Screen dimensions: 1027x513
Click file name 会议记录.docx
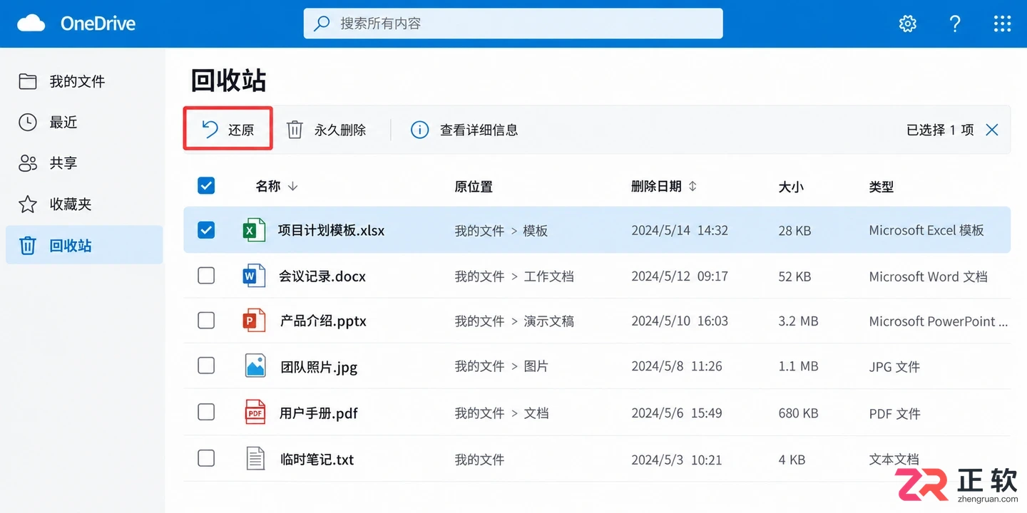pyautogui.click(x=322, y=276)
